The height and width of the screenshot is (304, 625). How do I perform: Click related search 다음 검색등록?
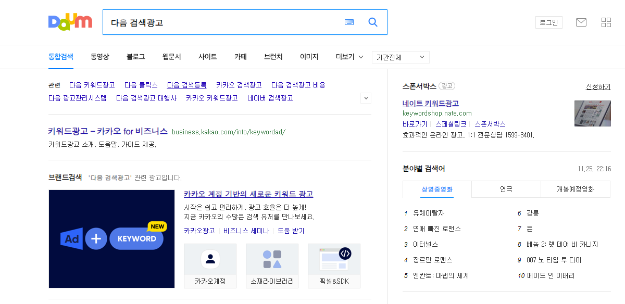187,85
